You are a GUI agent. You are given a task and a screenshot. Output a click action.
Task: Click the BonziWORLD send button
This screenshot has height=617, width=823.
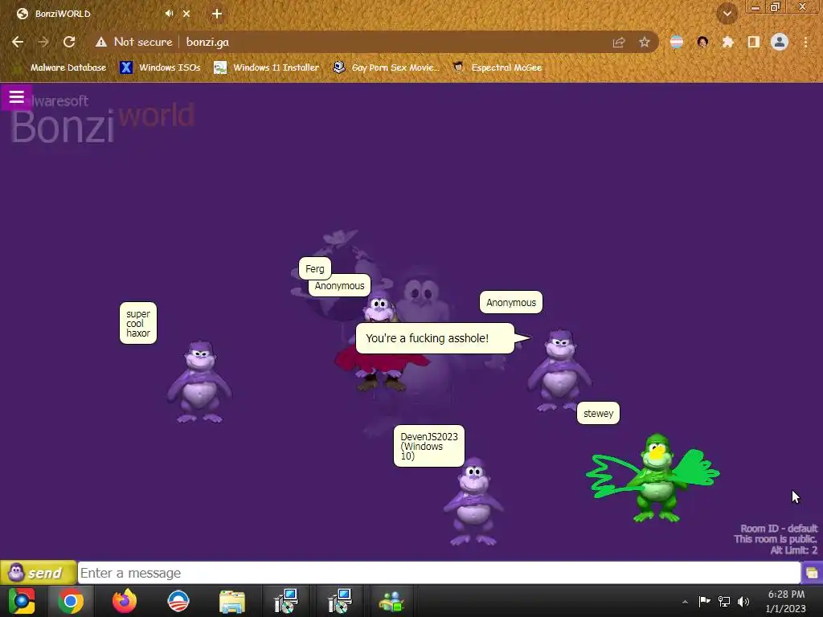pyautogui.click(x=39, y=572)
